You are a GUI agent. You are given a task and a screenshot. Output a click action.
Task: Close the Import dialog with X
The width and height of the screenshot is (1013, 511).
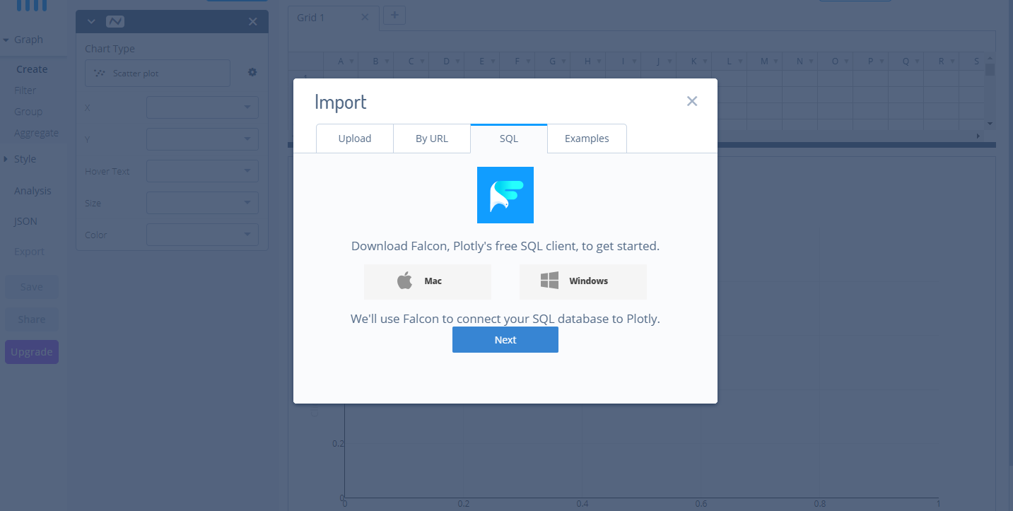click(692, 101)
